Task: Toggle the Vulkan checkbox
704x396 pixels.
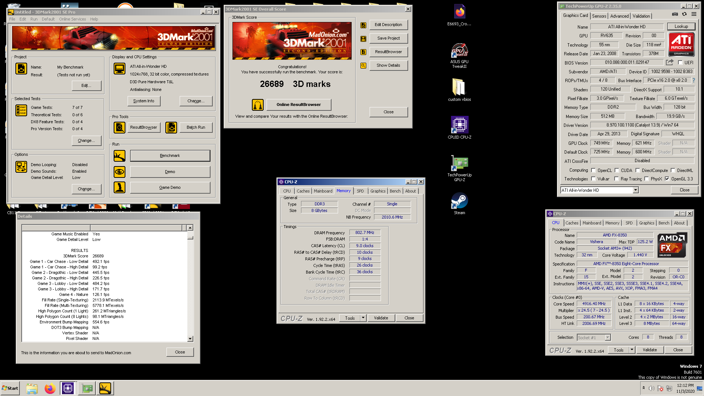Action: (593, 179)
